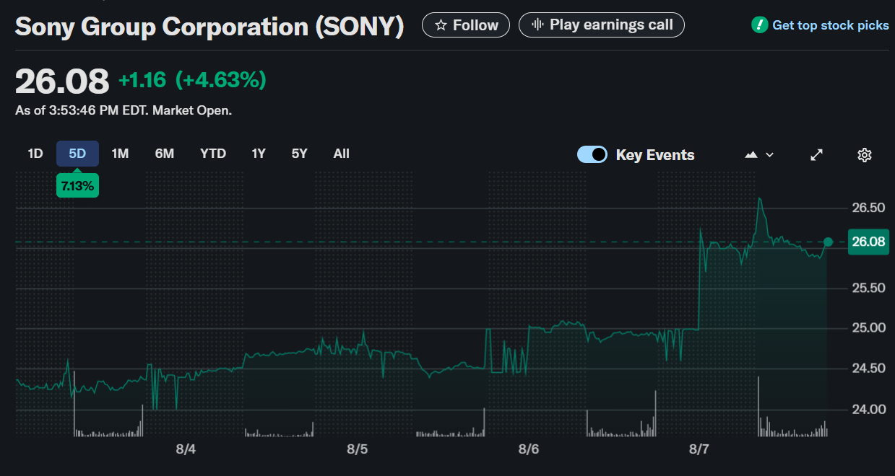Click the +1.16 price change value
Screen dimensions: 895x476
coord(142,80)
